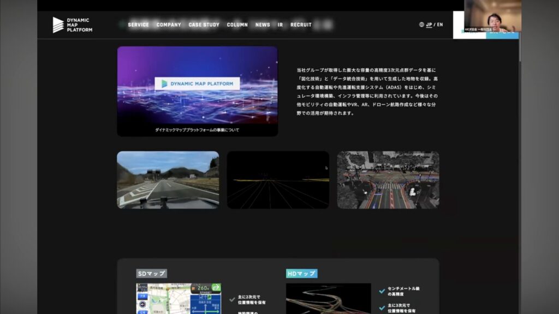Click the Dynamic Map Platform logo
Screen dimensions: 559x314
coord(72,25)
